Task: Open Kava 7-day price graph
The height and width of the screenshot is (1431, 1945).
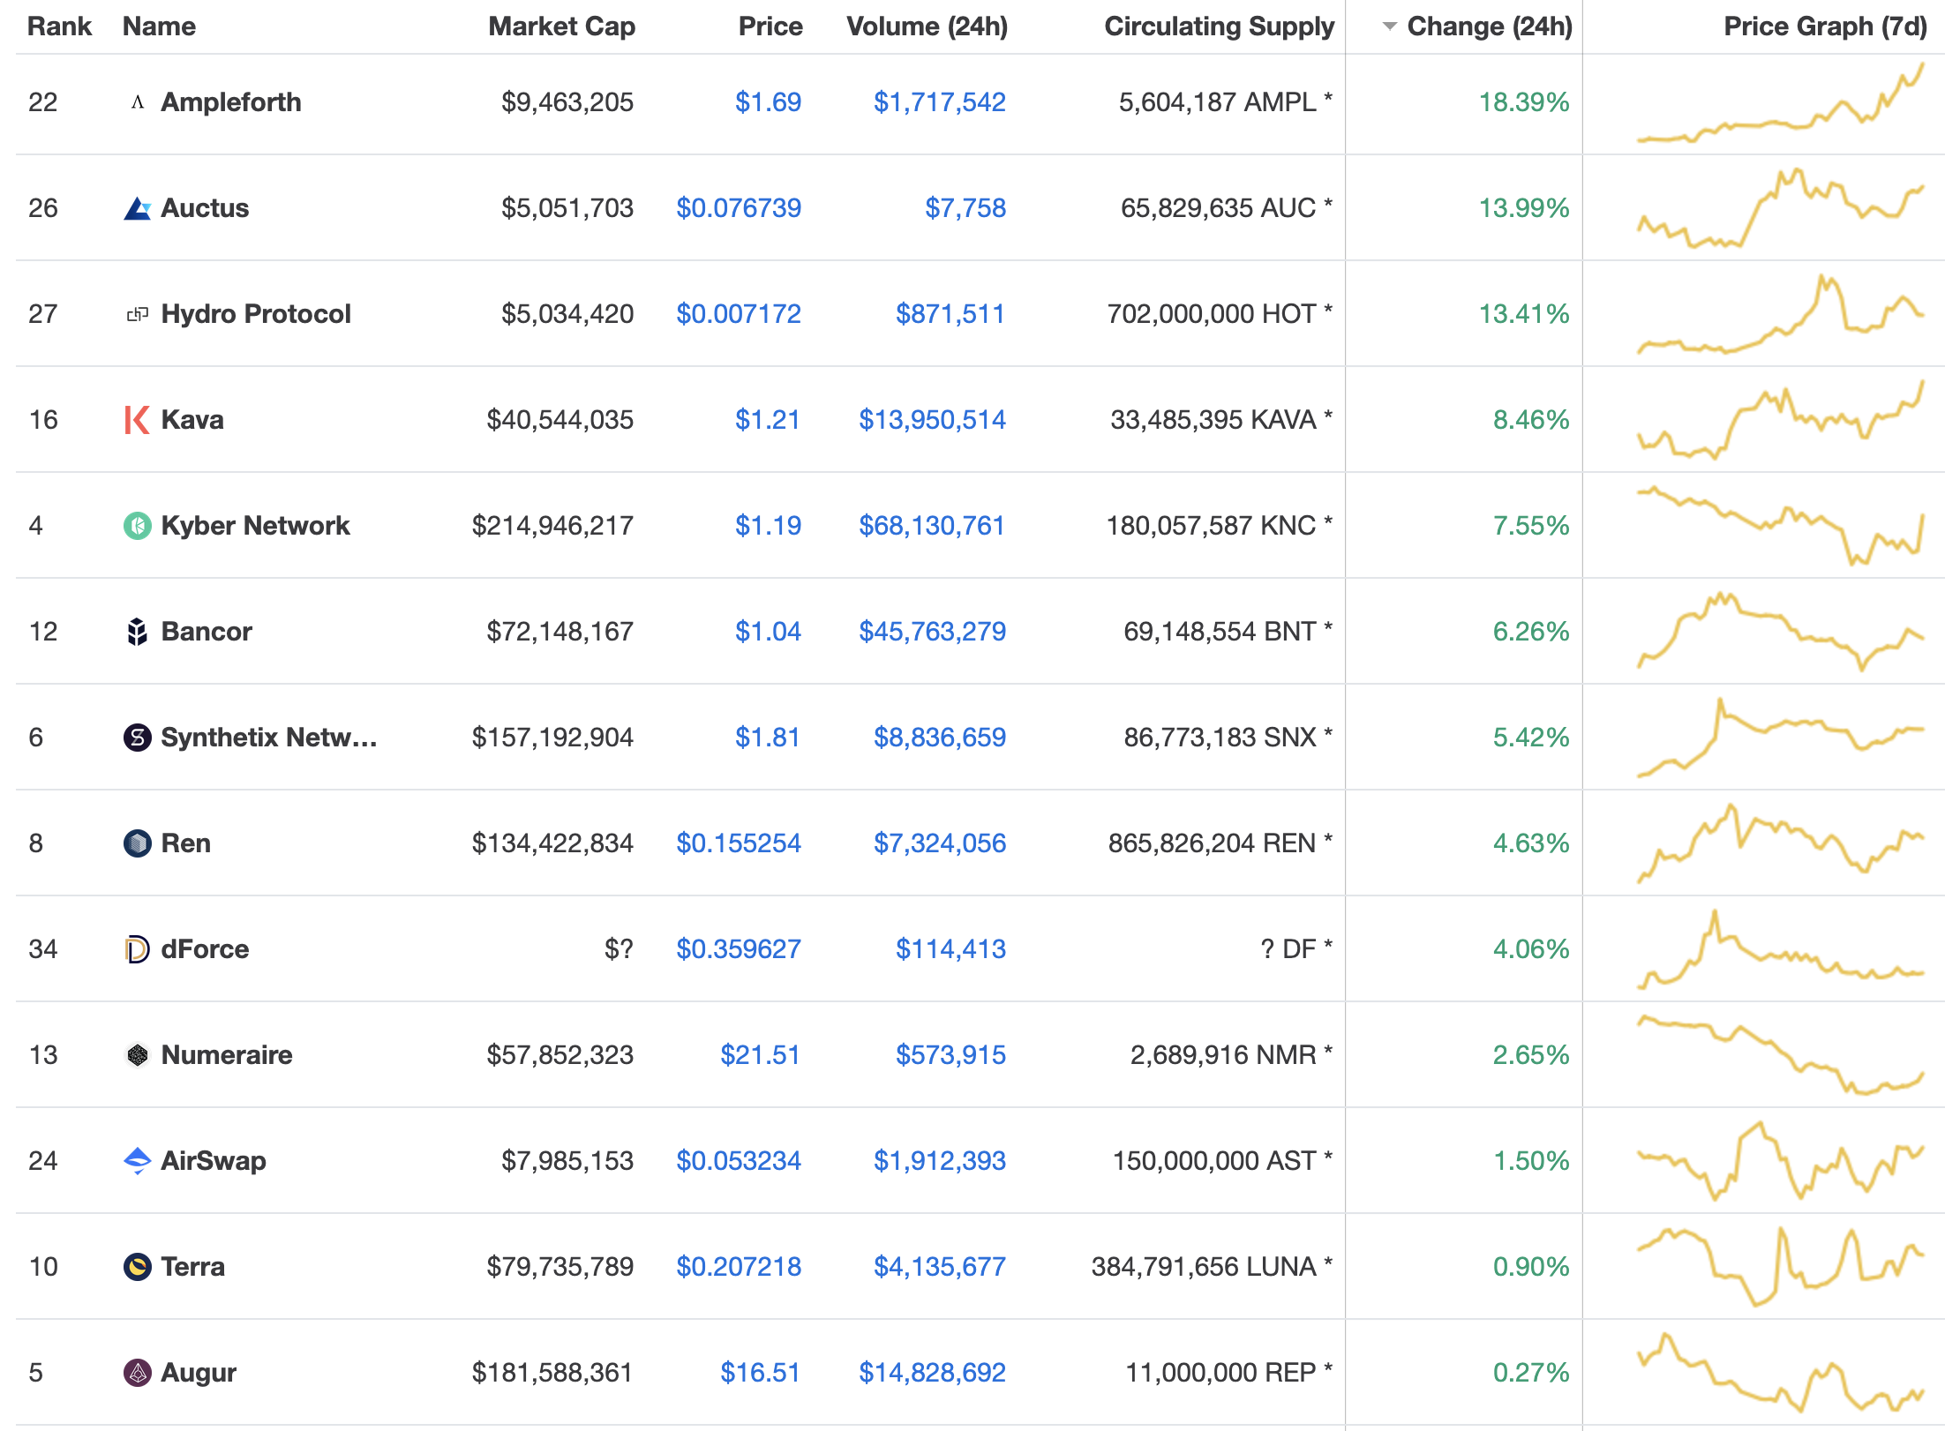Action: (1781, 420)
